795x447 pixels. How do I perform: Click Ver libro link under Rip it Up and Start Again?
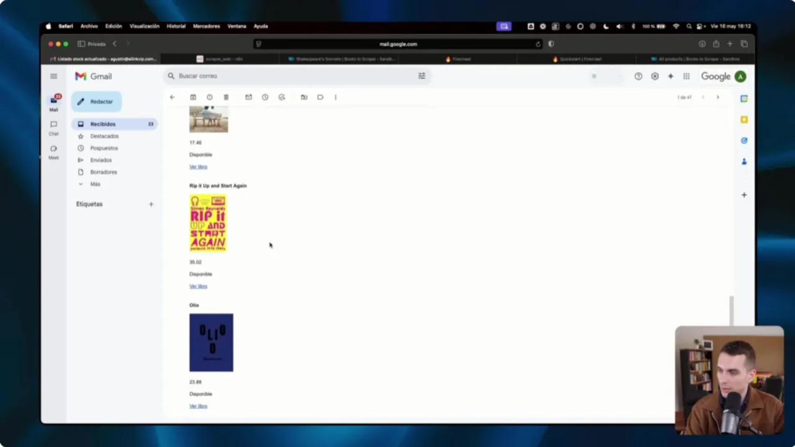click(198, 286)
